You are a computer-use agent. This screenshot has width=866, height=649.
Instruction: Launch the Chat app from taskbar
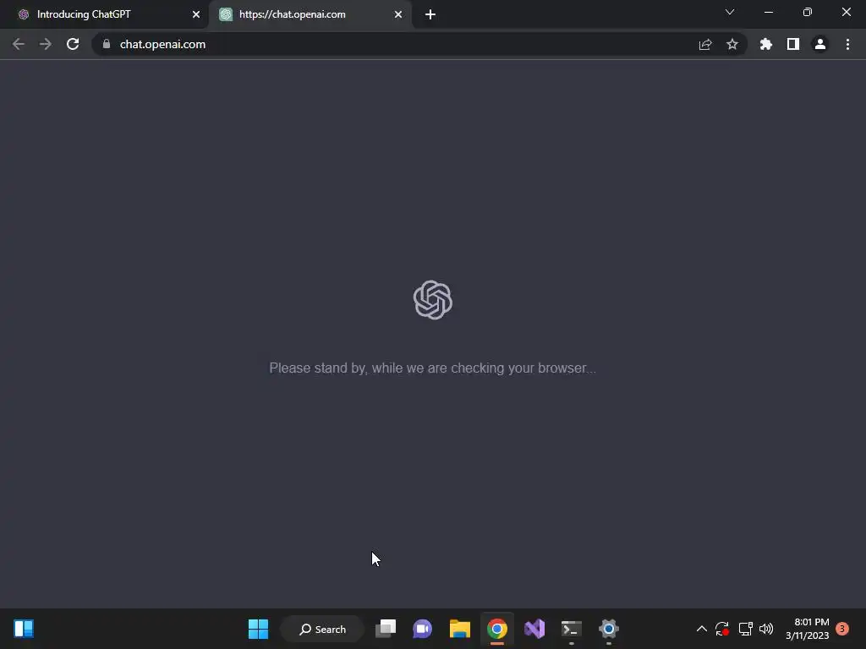pyautogui.click(x=423, y=629)
